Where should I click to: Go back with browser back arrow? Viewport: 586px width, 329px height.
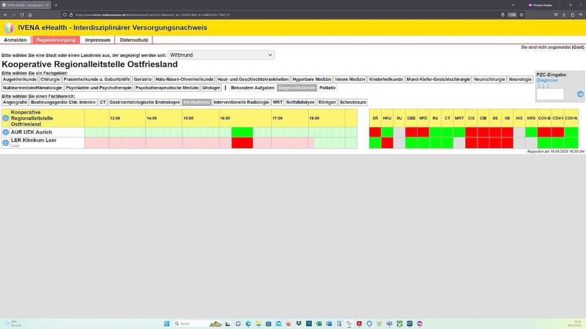point(5,15)
